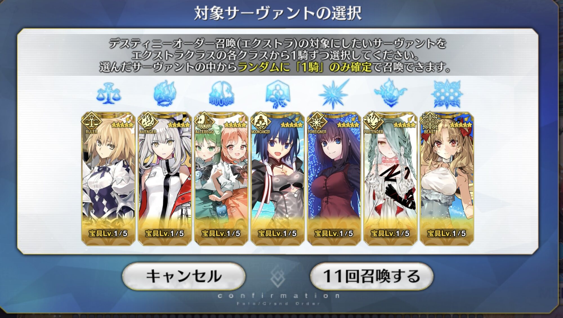The width and height of the screenshot is (563, 318).
Task: Click the gold BEAST badge on card
Action: click(430, 123)
